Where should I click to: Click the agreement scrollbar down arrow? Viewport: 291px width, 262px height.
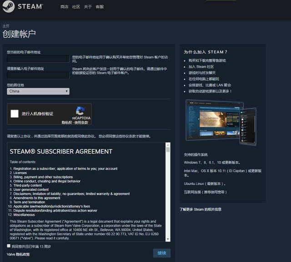168,239
